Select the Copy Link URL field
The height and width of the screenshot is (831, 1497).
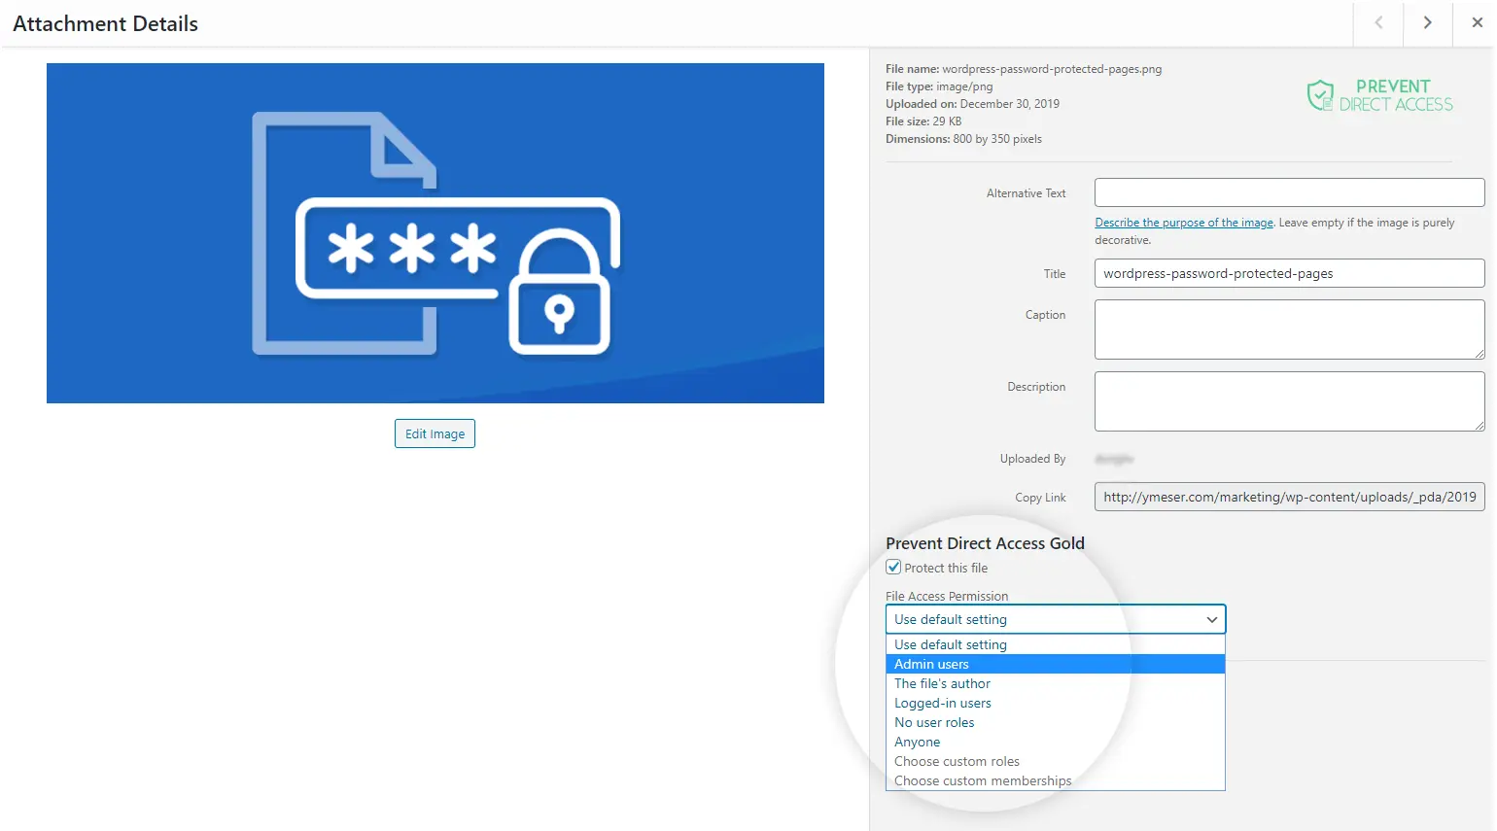coord(1289,497)
